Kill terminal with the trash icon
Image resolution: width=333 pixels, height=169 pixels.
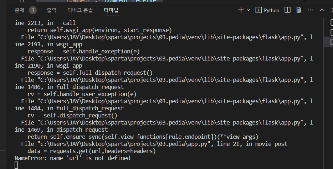coord(299,10)
